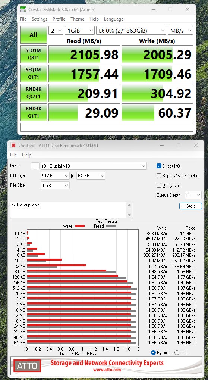The width and height of the screenshot is (208, 380).
Task: Open the Queue Depth dropdown
Action: [193, 195]
